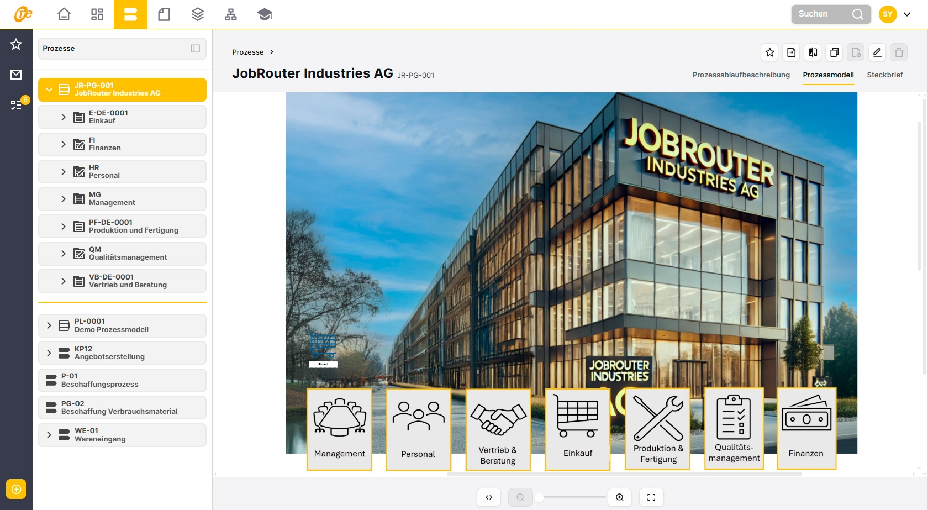This screenshot has height=510, width=928.
Task: Expand the PL-0001 Demo Prozessmodell node
Action: [x=49, y=325]
